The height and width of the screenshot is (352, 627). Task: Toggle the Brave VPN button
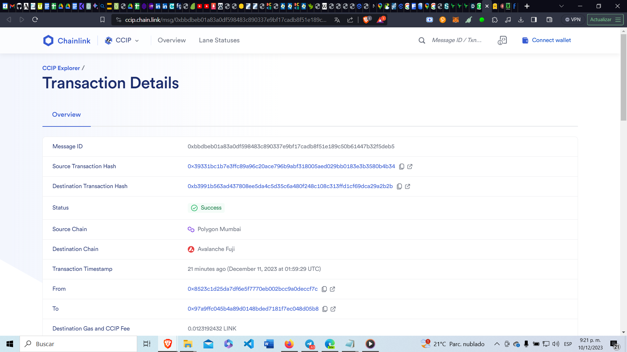[573, 20]
